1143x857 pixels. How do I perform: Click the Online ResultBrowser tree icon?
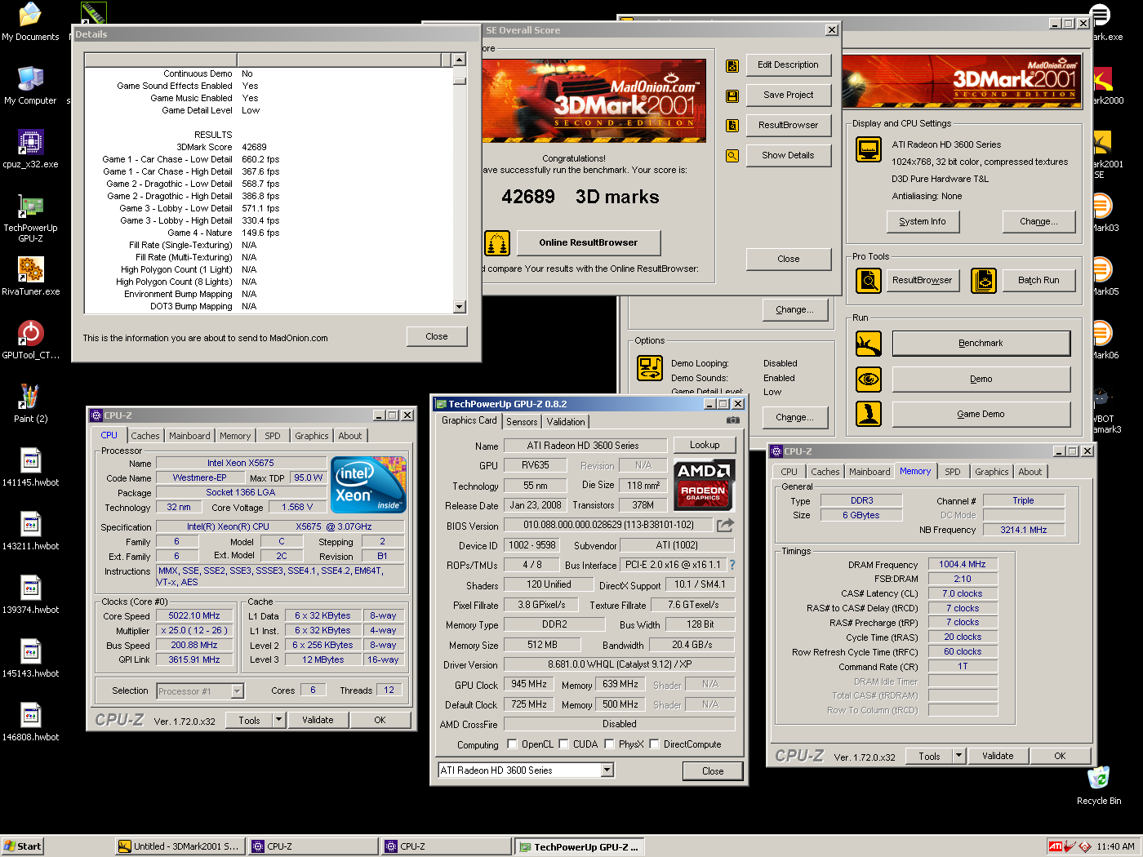pyautogui.click(x=497, y=242)
